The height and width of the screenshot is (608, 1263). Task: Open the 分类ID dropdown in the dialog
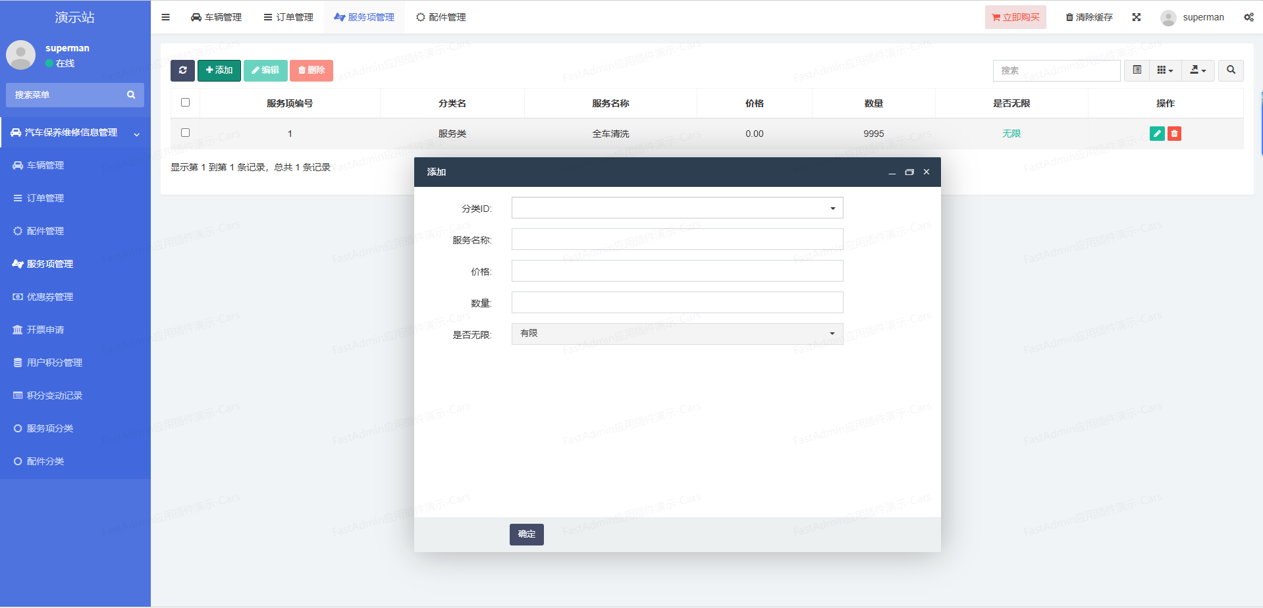pos(677,208)
